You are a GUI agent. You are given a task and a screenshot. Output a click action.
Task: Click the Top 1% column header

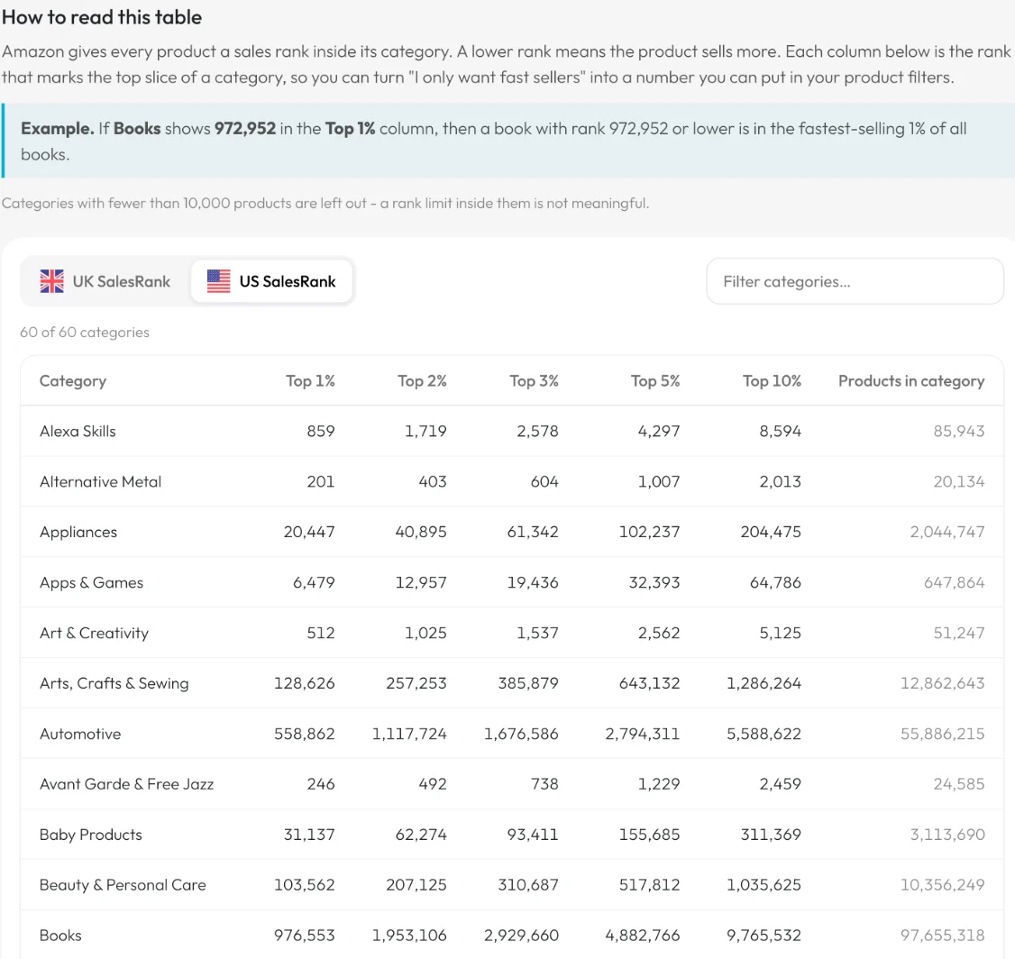coord(311,381)
